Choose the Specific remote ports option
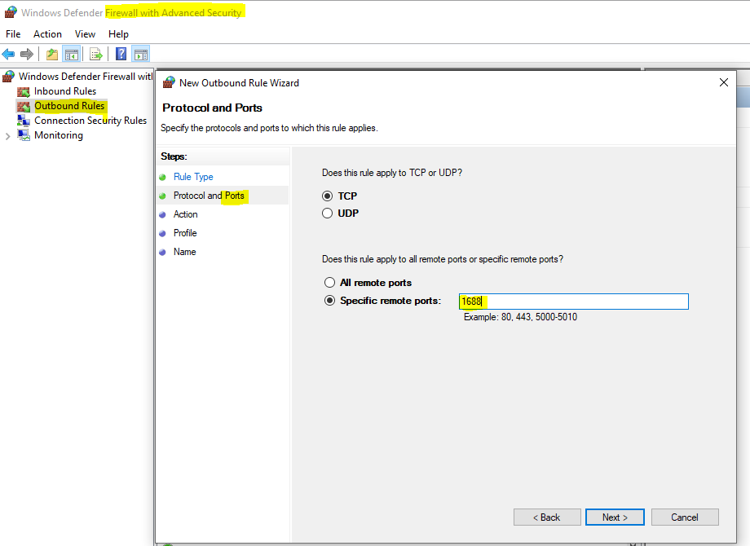Viewport: 750px width, 546px height. click(329, 301)
